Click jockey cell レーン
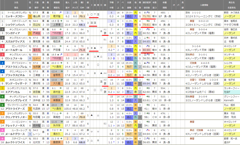This screenshot has height=145, width=240. tap(37, 134)
